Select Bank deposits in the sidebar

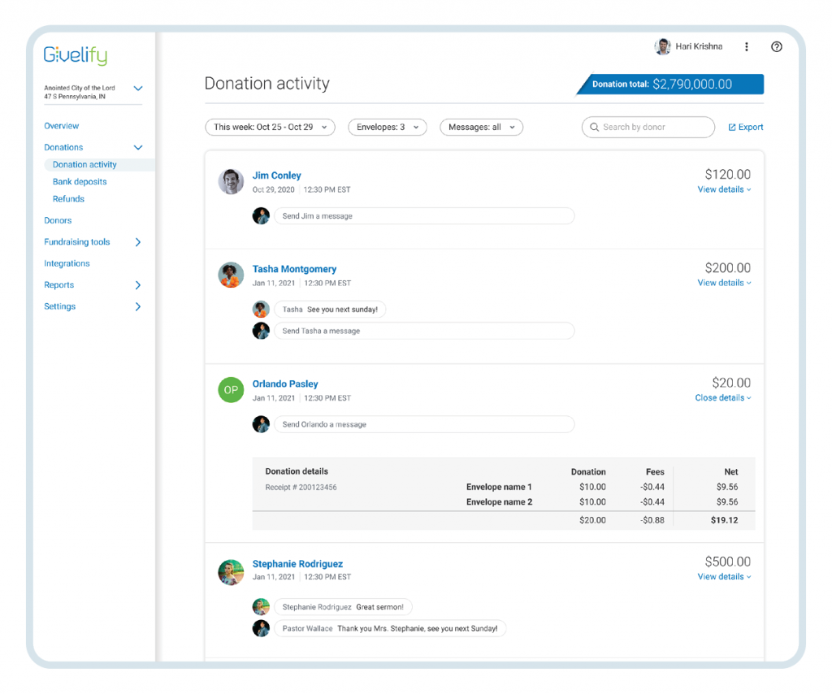tap(80, 182)
